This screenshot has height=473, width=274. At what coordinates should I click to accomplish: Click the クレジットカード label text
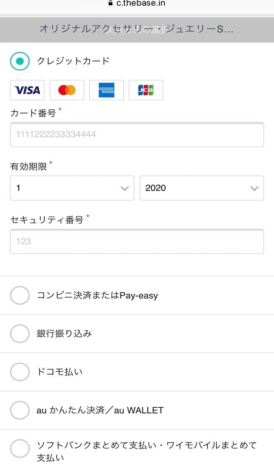click(73, 61)
